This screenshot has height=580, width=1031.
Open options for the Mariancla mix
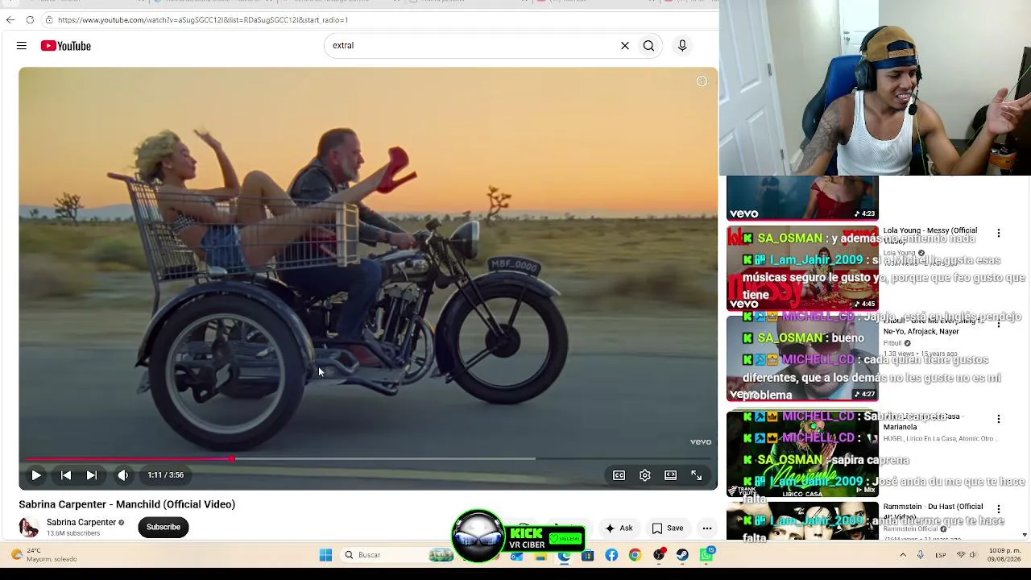pos(999,419)
